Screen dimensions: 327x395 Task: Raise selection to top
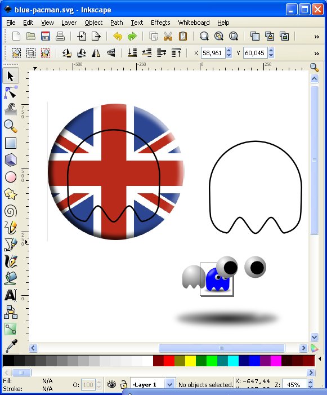[x=176, y=53]
